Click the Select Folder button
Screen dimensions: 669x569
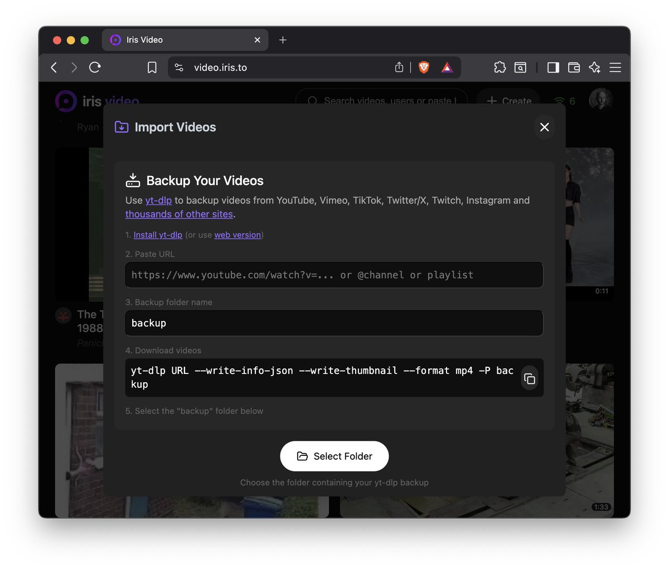point(334,456)
